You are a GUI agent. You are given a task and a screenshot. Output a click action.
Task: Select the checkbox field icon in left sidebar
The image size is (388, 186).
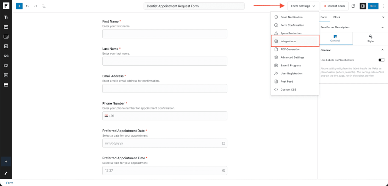coord(6,46)
